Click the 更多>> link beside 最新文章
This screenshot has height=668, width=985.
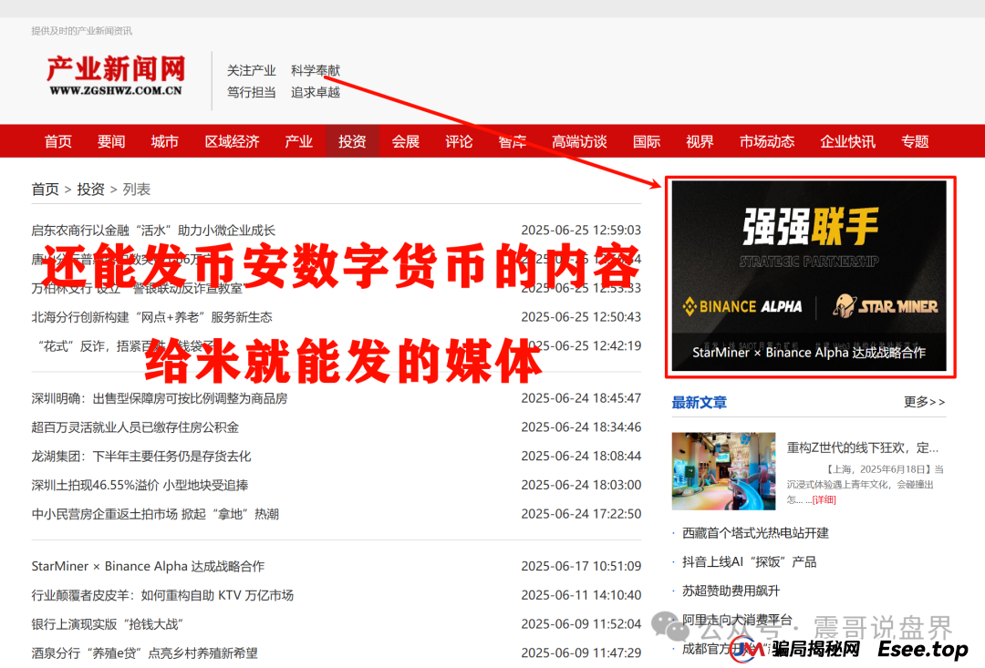pyautogui.click(x=923, y=402)
